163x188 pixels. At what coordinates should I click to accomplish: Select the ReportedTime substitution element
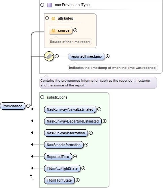pos(58,157)
